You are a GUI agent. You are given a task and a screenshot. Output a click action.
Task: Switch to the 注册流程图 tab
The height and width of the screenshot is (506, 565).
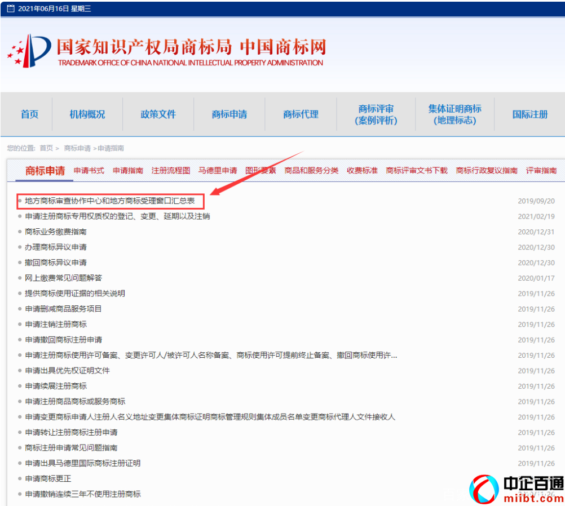(171, 171)
